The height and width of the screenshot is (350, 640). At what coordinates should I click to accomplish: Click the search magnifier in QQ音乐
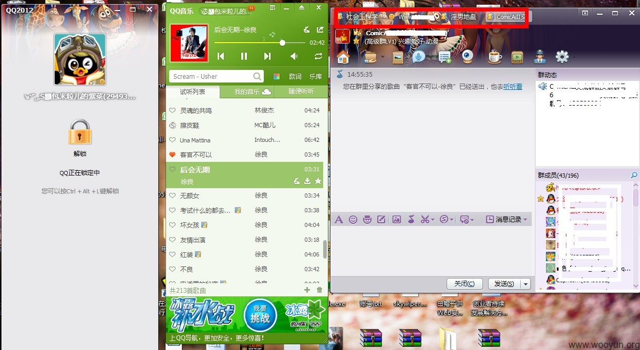257,76
